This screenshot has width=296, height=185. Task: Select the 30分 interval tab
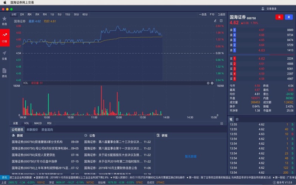pyautogui.click(x=77, y=14)
